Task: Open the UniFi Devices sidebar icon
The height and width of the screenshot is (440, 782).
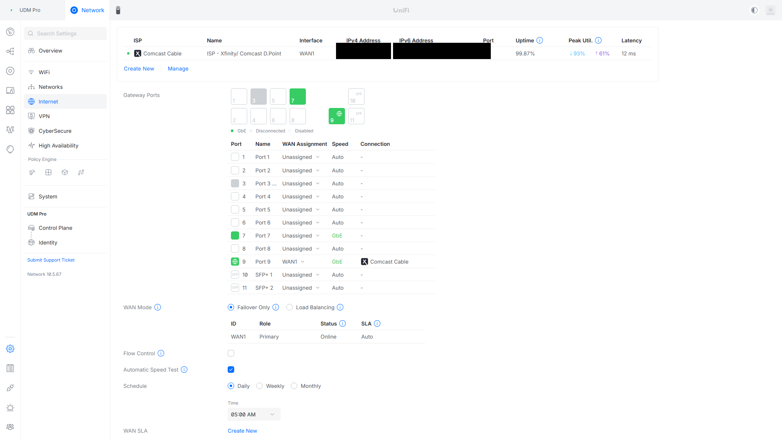Action: pos(10,71)
